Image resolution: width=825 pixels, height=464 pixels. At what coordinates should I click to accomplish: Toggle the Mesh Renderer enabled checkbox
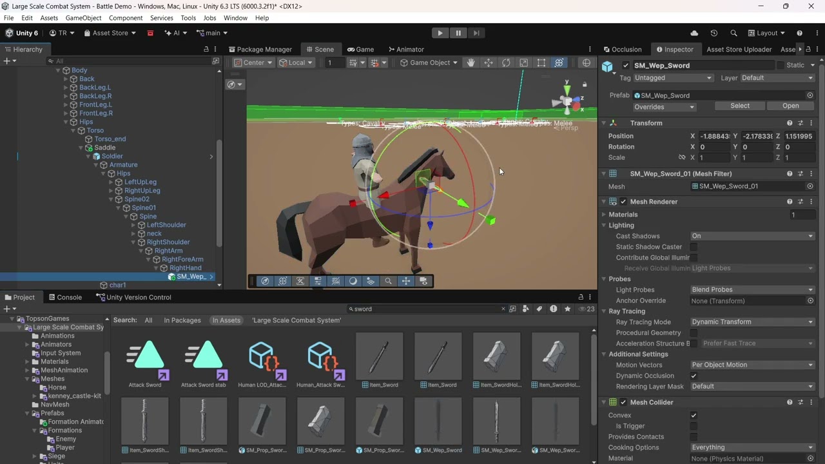coord(623,202)
